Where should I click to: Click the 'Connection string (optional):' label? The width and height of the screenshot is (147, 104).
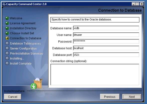tap(69, 61)
